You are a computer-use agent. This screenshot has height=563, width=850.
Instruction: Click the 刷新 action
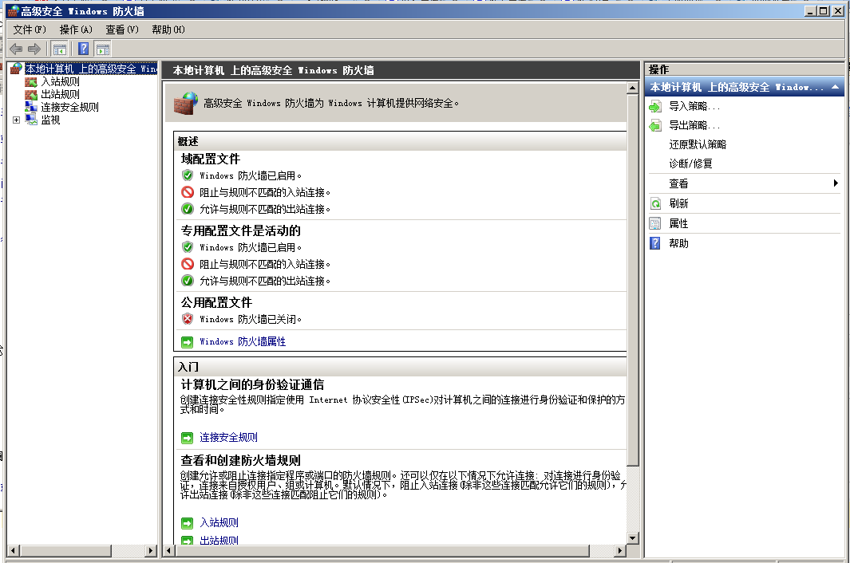[x=678, y=203]
